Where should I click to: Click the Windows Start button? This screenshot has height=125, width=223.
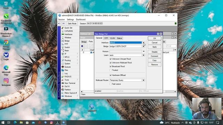point(3,123)
